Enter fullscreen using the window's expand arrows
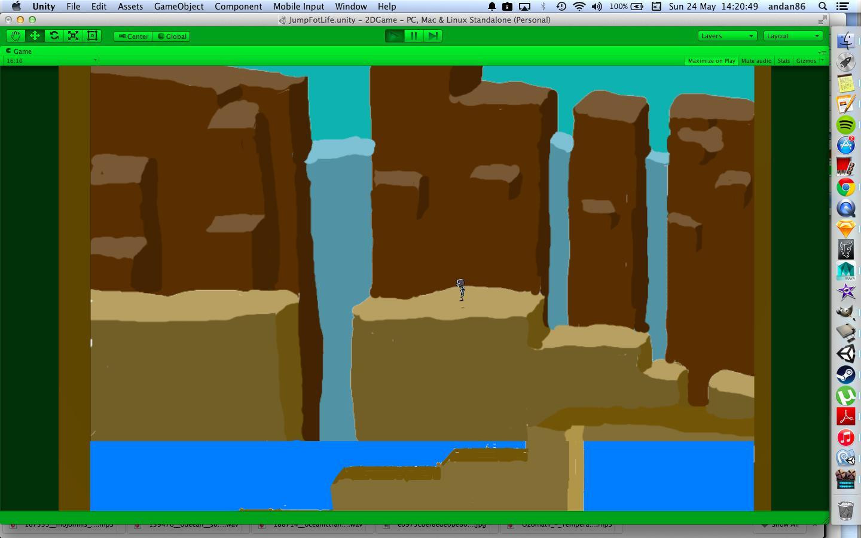The image size is (861, 538). [823, 20]
